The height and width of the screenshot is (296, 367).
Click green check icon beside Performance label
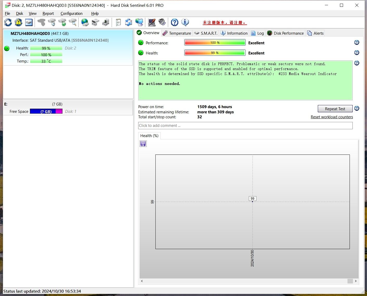[x=141, y=42]
